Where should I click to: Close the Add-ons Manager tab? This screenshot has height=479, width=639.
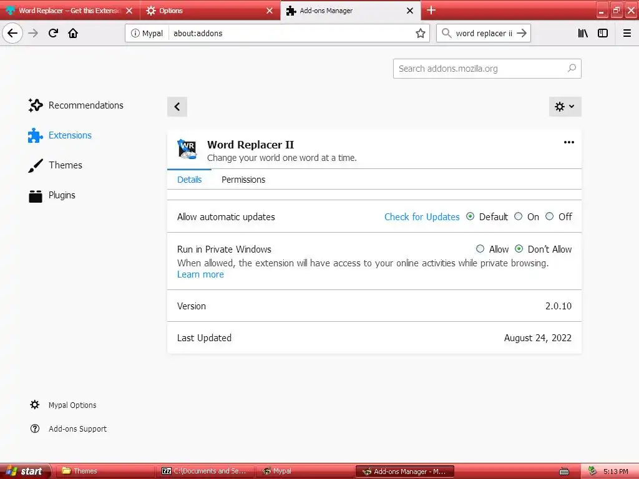tap(410, 11)
